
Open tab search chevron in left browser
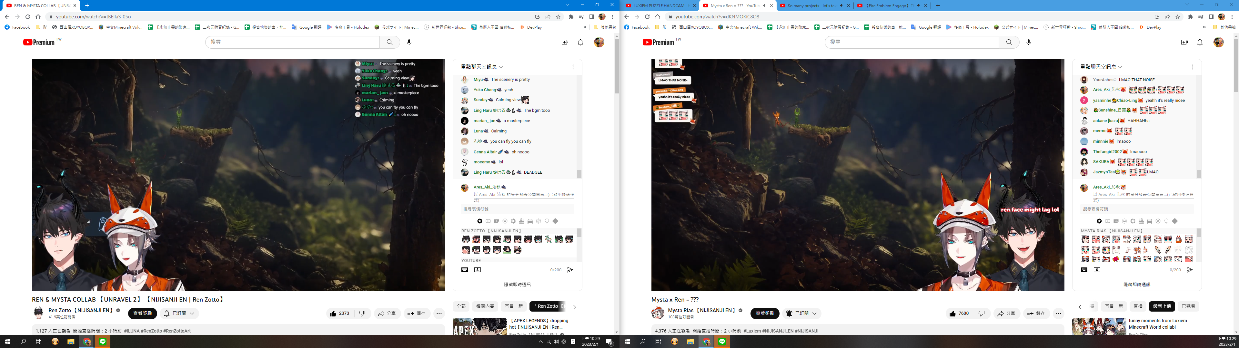tap(568, 5)
